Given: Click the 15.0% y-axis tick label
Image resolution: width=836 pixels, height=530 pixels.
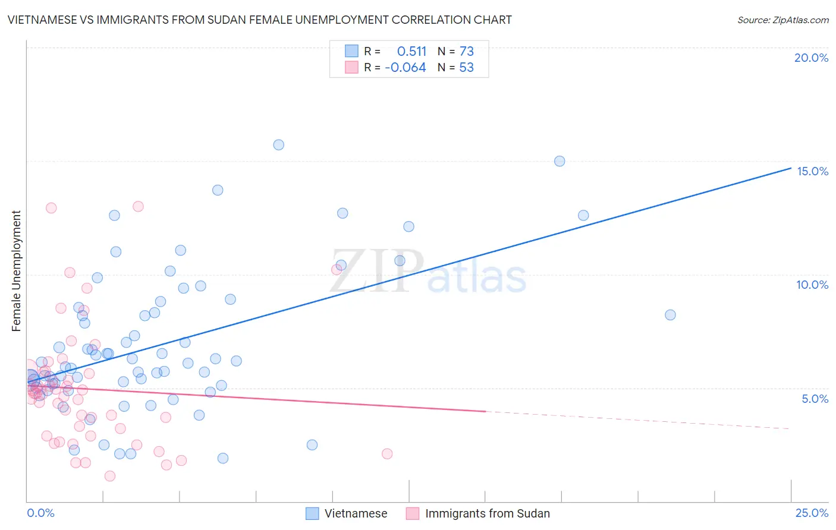Looking at the screenshot, I should coord(812,171).
